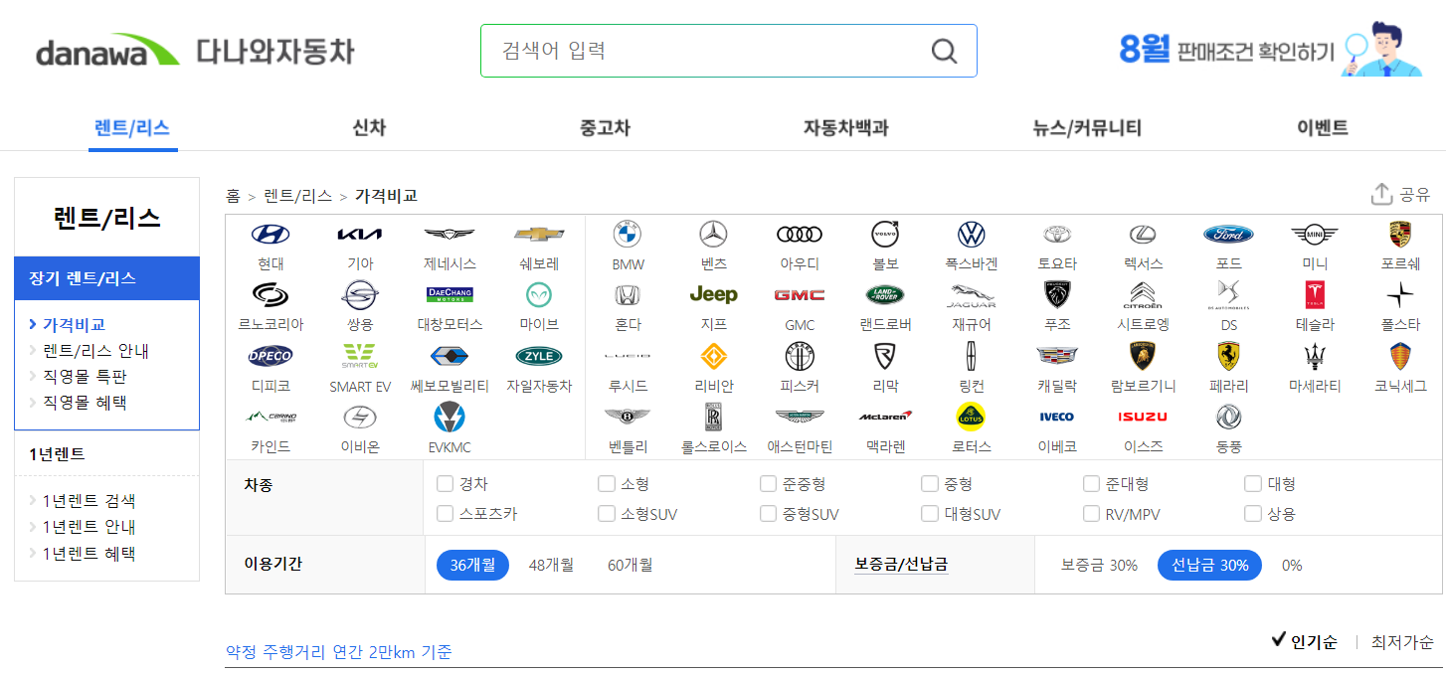Select the 보증금 30% option

[1099, 565]
